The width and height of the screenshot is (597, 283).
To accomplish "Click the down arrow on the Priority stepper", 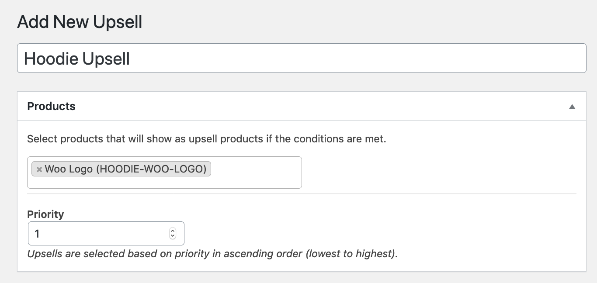I will [173, 236].
